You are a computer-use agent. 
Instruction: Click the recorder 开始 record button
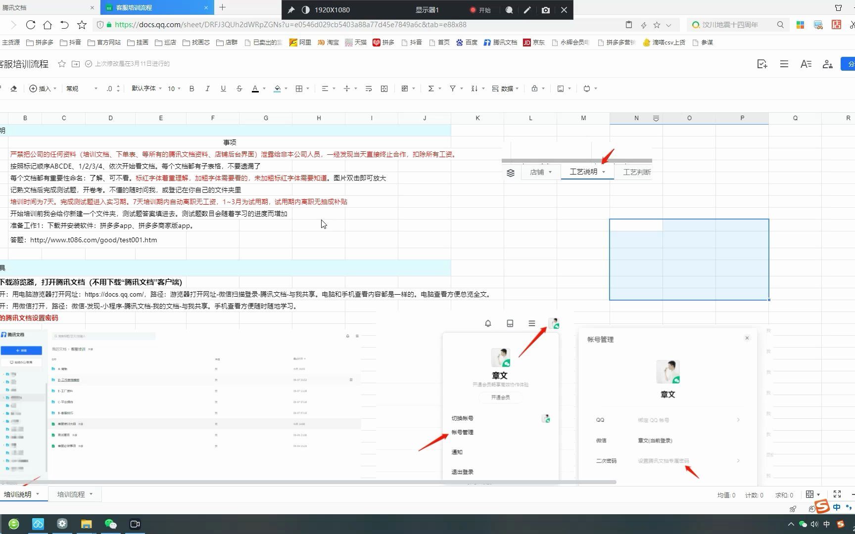pyautogui.click(x=480, y=10)
